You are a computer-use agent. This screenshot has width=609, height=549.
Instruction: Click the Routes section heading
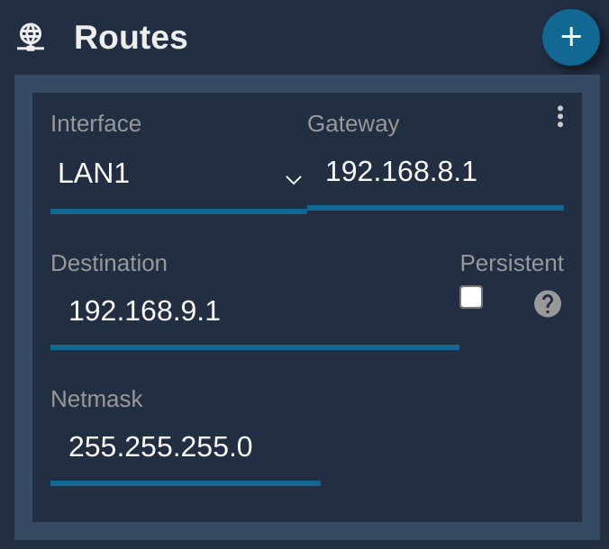pyautogui.click(x=131, y=37)
